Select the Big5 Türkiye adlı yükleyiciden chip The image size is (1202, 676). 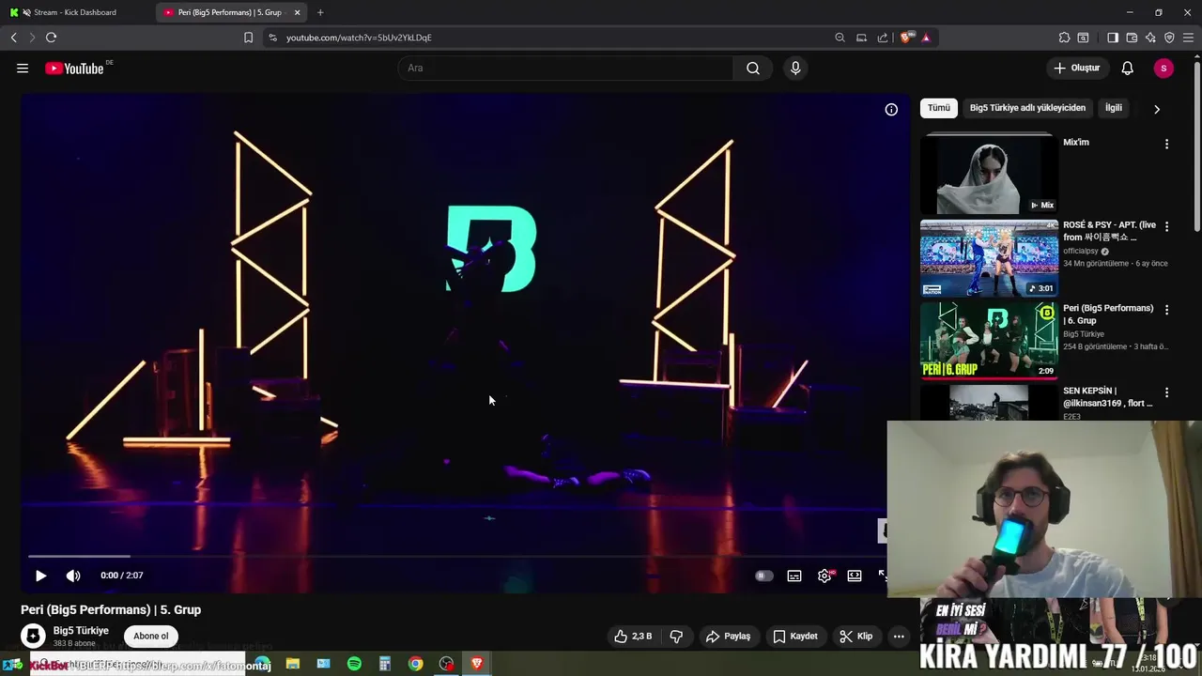point(1027,108)
